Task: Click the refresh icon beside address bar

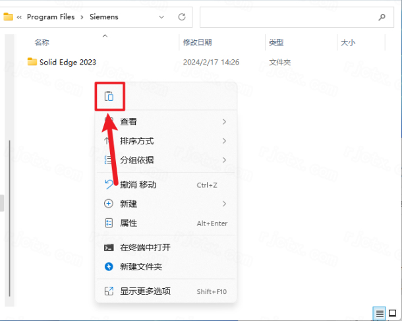Action: (x=181, y=16)
